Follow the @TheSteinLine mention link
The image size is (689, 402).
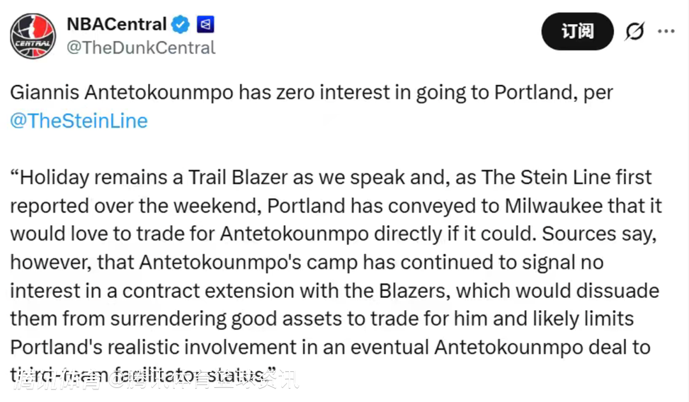click(x=79, y=121)
